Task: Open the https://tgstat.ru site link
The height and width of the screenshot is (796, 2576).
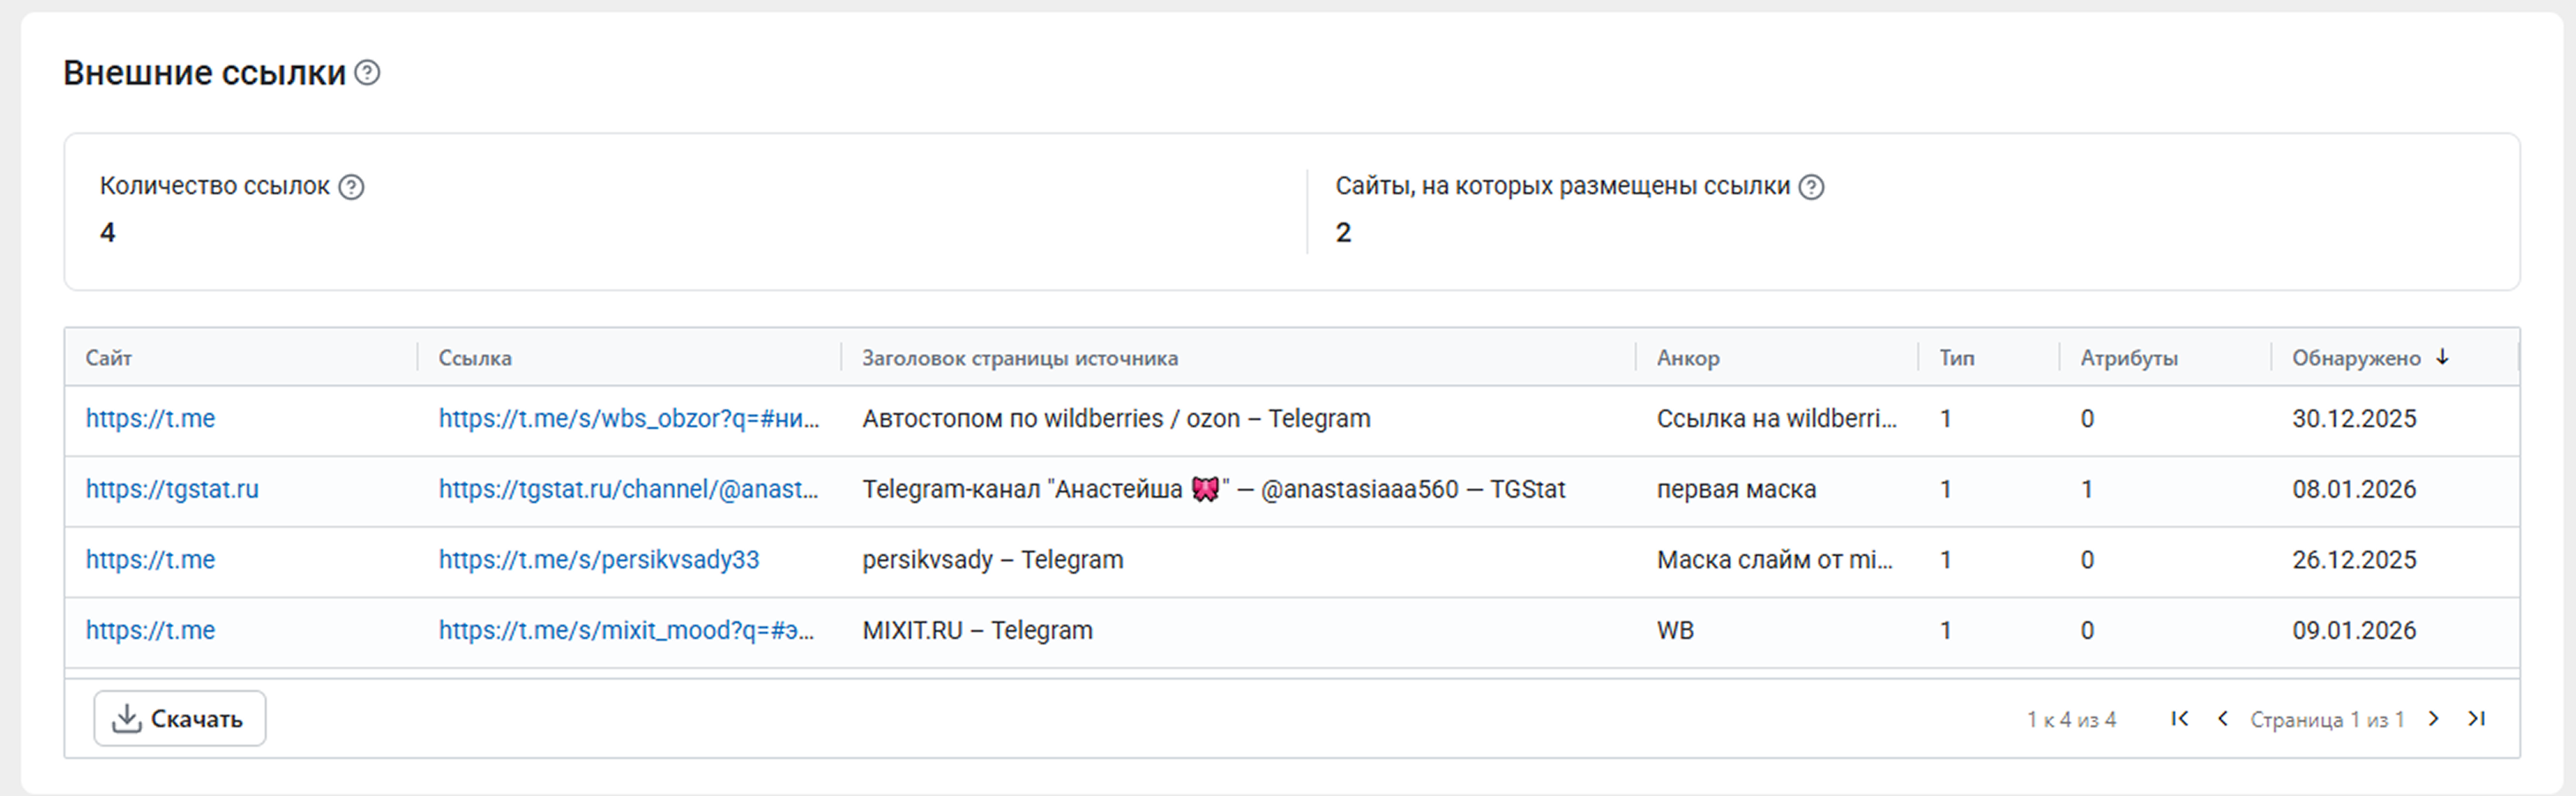Action: tap(172, 489)
